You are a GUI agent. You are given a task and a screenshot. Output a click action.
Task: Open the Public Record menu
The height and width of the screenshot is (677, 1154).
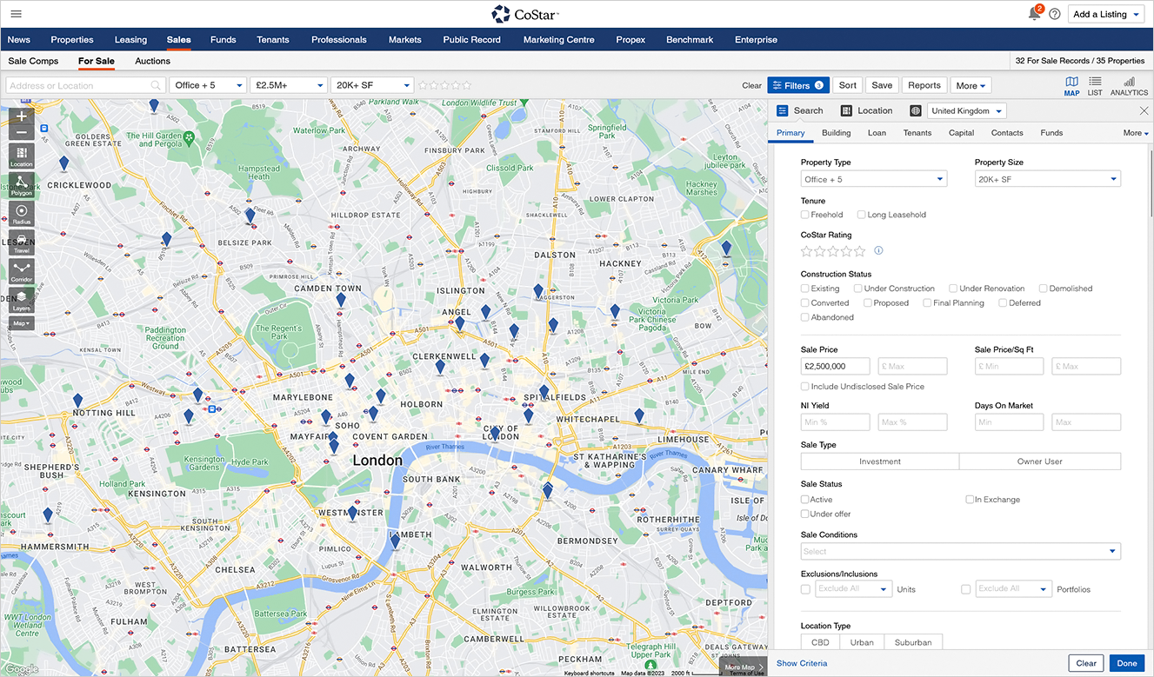click(x=471, y=39)
